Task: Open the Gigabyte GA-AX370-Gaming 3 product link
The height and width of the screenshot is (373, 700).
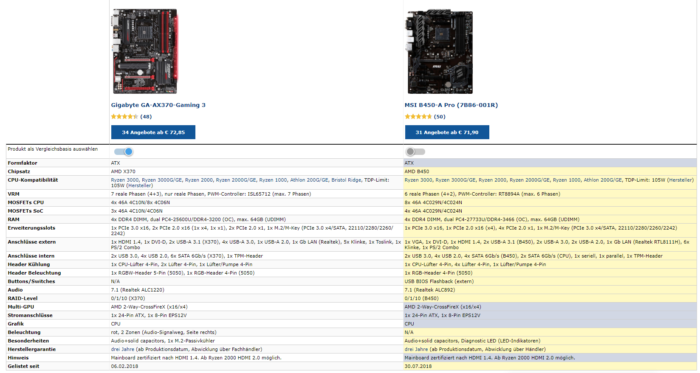Action: click(158, 105)
